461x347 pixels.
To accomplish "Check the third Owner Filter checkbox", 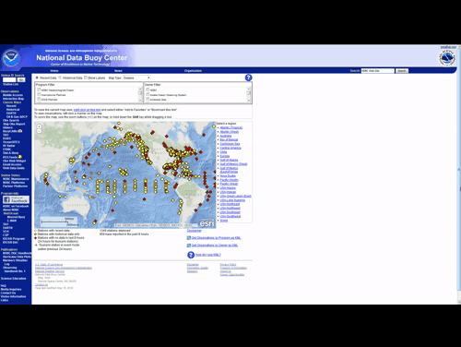I will pyautogui.click(x=148, y=100).
